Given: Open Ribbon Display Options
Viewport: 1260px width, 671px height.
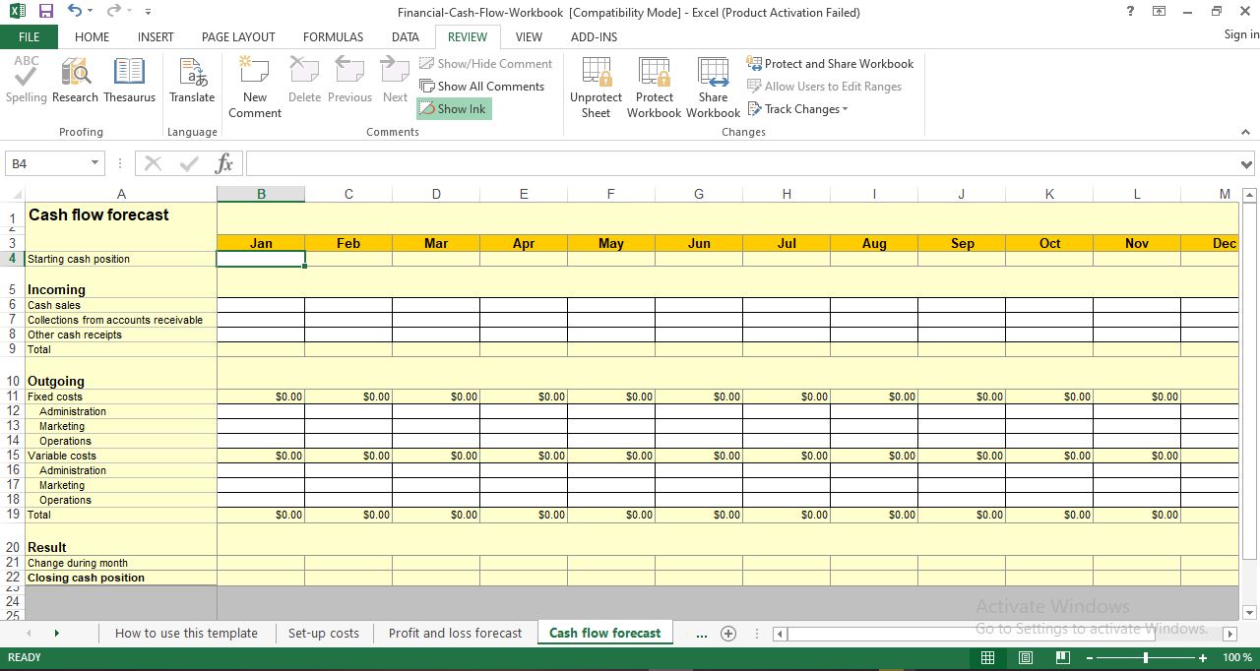Looking at the screenshot, I should click(x=1159, y=12).
